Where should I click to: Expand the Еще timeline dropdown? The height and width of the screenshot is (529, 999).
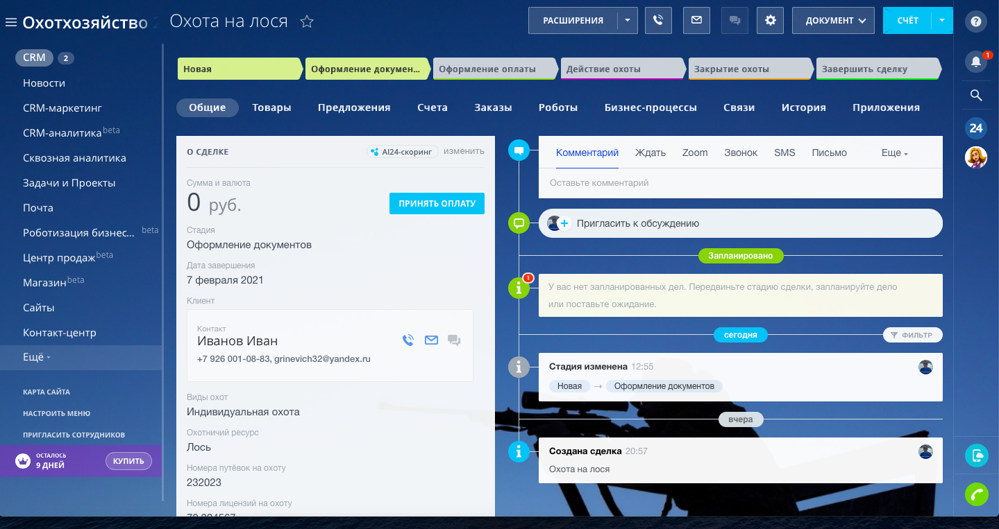(x=895, y=153)
